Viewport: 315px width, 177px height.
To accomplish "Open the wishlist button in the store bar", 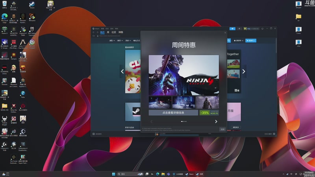I will [x=239, y=41].
